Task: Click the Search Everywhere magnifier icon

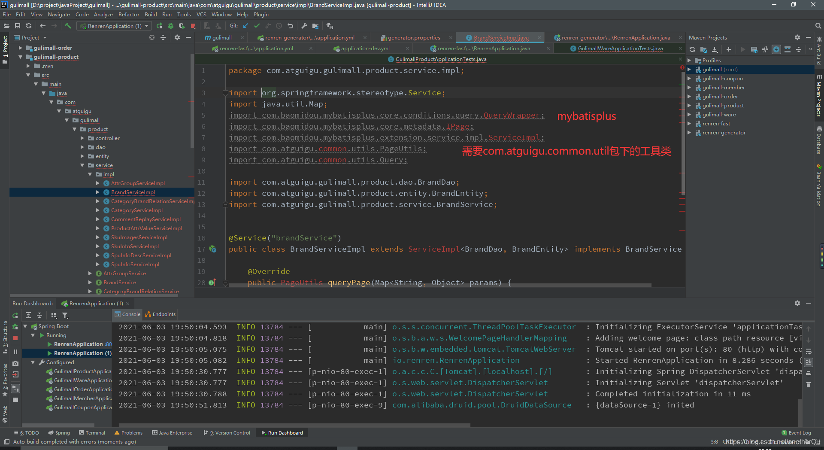Action: click(818, 26)
